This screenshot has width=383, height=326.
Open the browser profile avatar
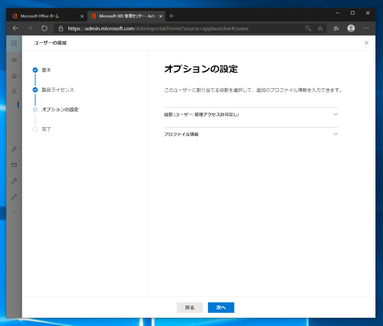click(351, 28)
